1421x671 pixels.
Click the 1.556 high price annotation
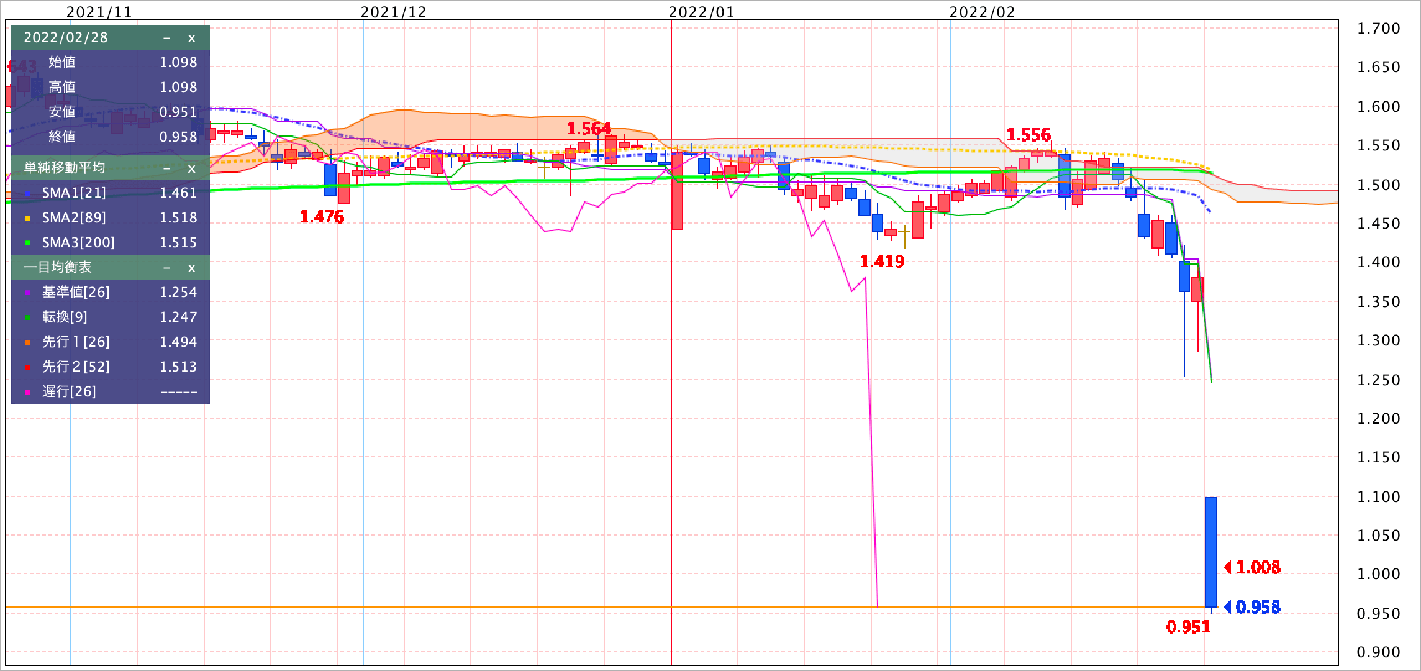(x=1028, y=135)
